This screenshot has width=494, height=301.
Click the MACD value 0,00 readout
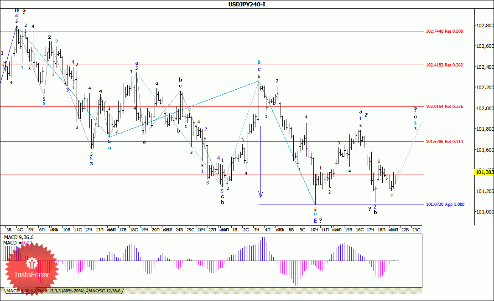[x=26, y=243]
